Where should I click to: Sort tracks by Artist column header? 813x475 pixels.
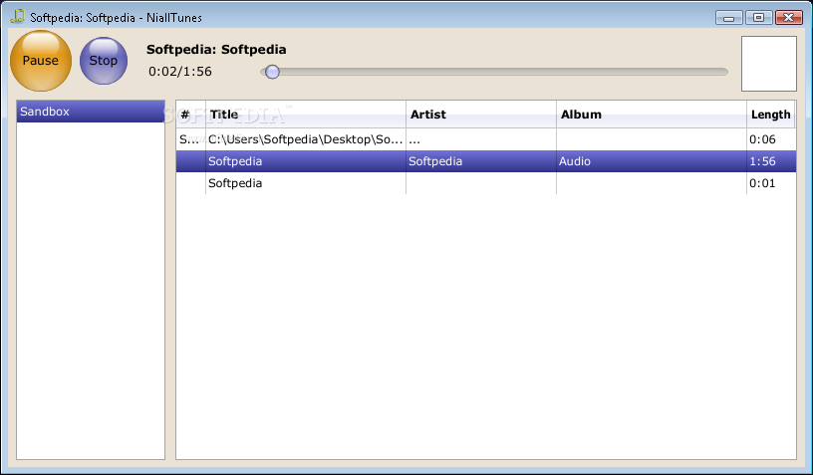click(481, 115)
